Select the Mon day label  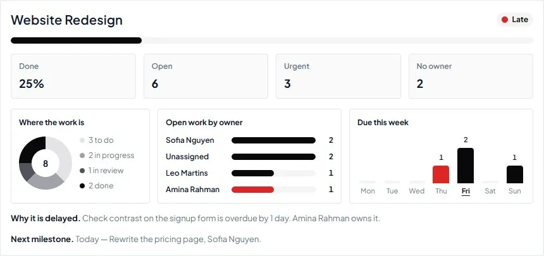368,191
